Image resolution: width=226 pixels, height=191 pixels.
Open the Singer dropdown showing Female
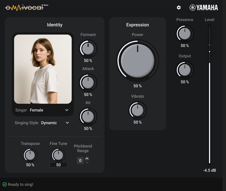tap(42, 110)
